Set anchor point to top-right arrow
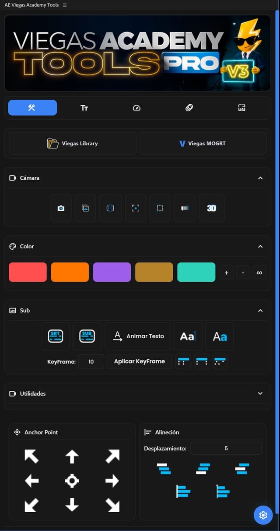The image size is (280, 531). (x=112, y=457)
